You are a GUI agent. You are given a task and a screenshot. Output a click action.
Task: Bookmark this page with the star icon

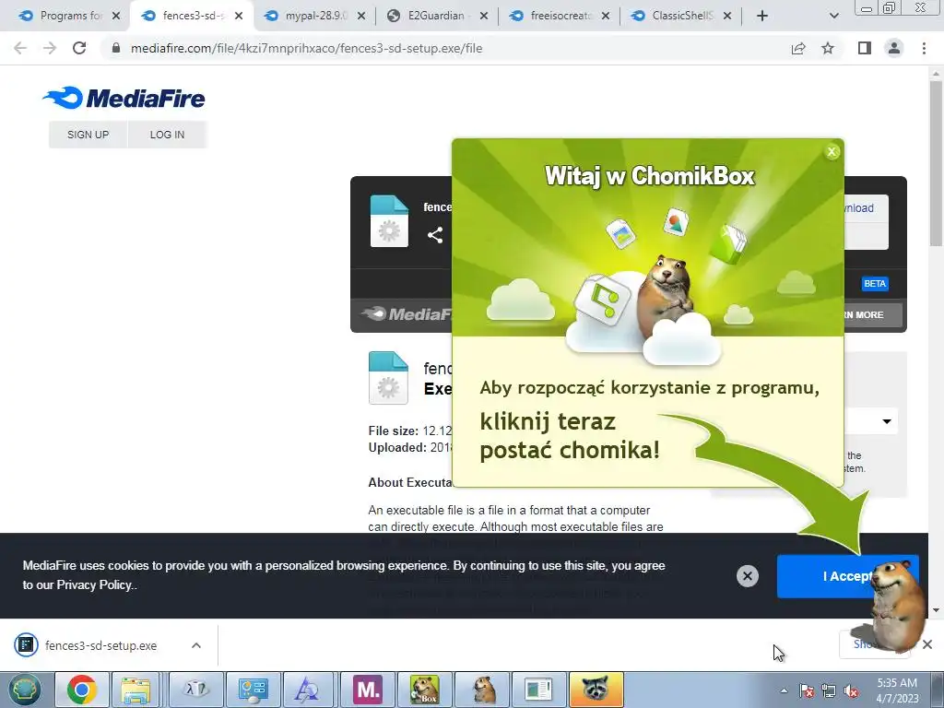(x=828, y=48)
